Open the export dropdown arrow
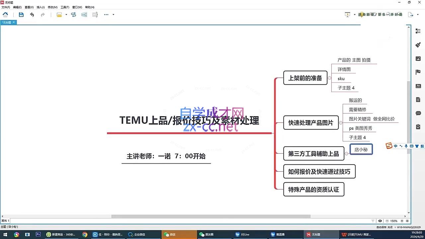Screen dimensions: 425x239 (x=418, y=15)
